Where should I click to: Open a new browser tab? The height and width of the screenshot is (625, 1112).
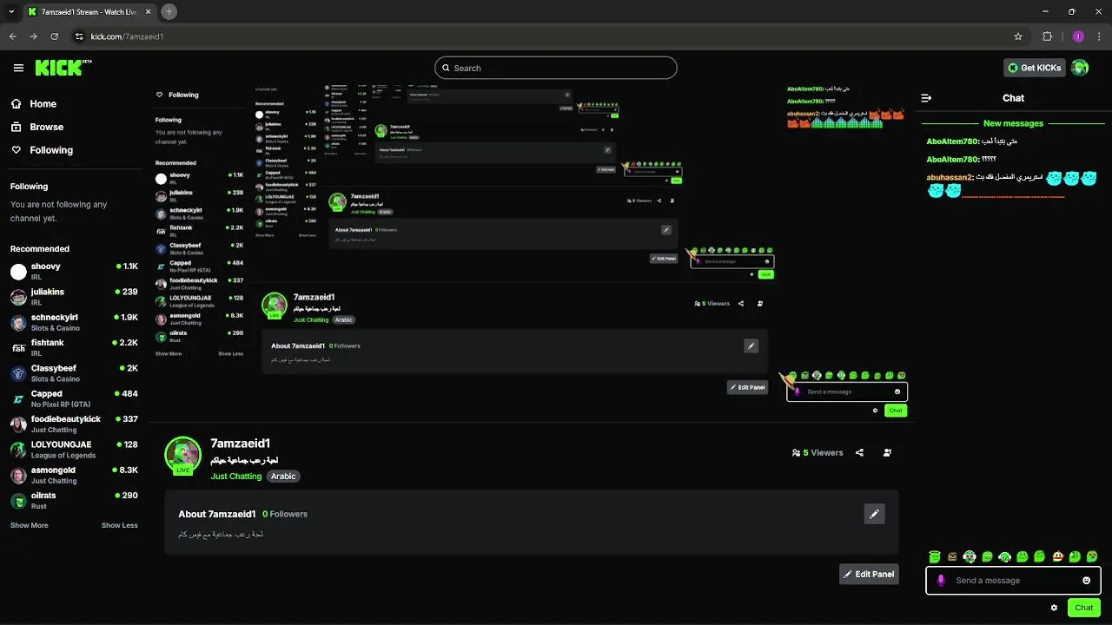point(169,11)
